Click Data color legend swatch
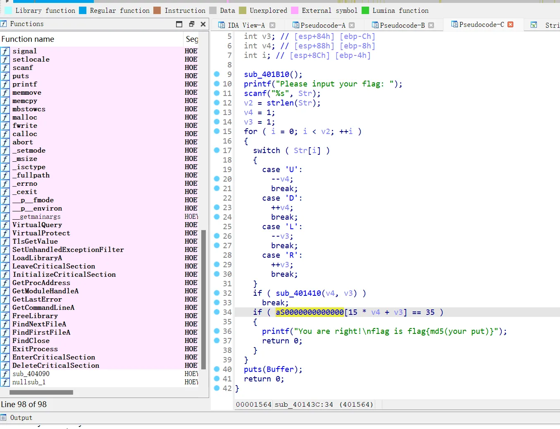 coord(213,10)
